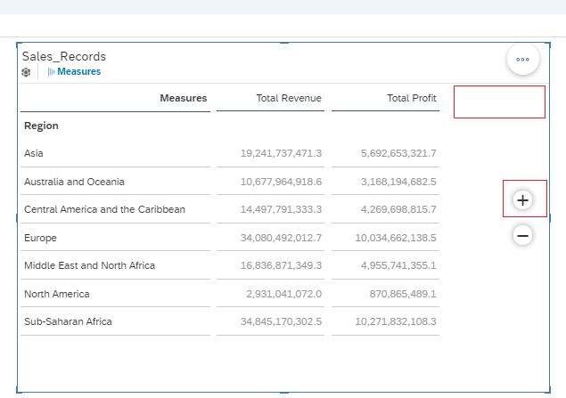
Task: Open the More Actions ellipsis menu
Action: [x=522, y=59]
